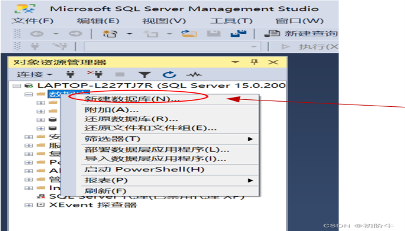Click the 执行 execute button
This screenshot has height=231, width=405.
[310, 47]
